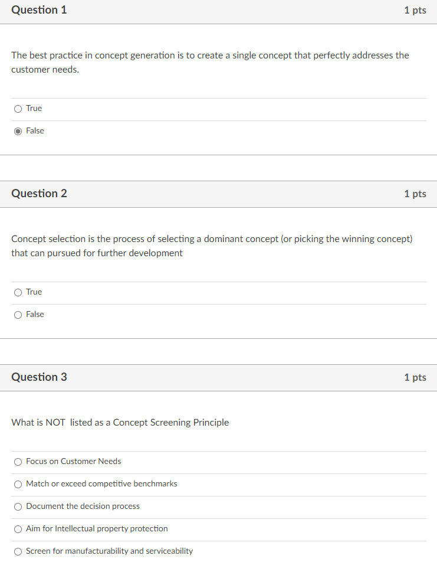Click the 'Question 3' header title
Viewport: 437px width, 562px height.
click(39, 377)
